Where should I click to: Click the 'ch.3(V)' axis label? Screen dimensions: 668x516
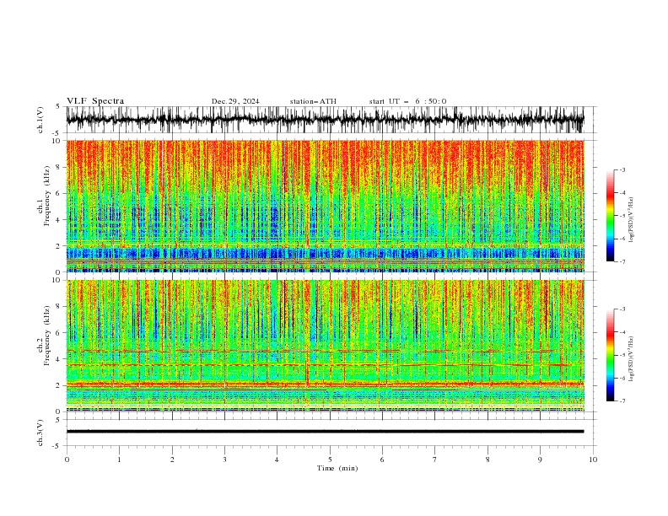tap(40, 433)
